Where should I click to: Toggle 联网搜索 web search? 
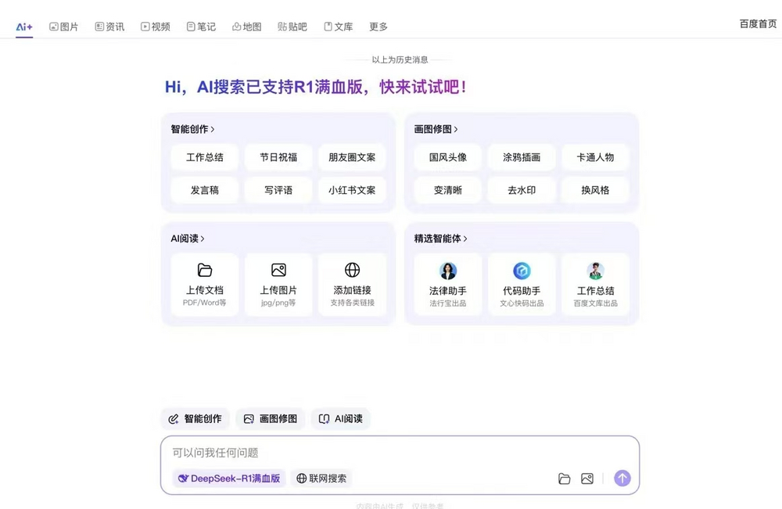pos(321,479)
